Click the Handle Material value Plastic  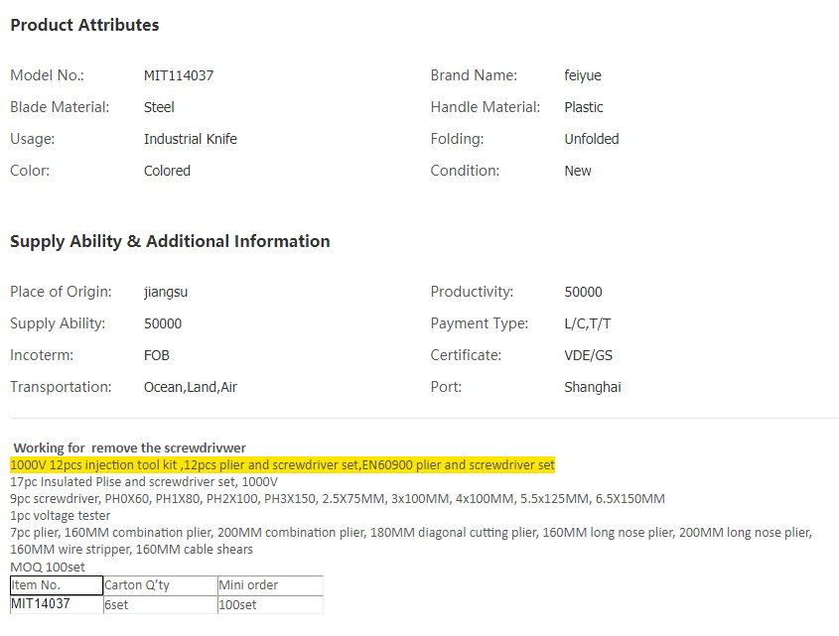pos(584,107)
